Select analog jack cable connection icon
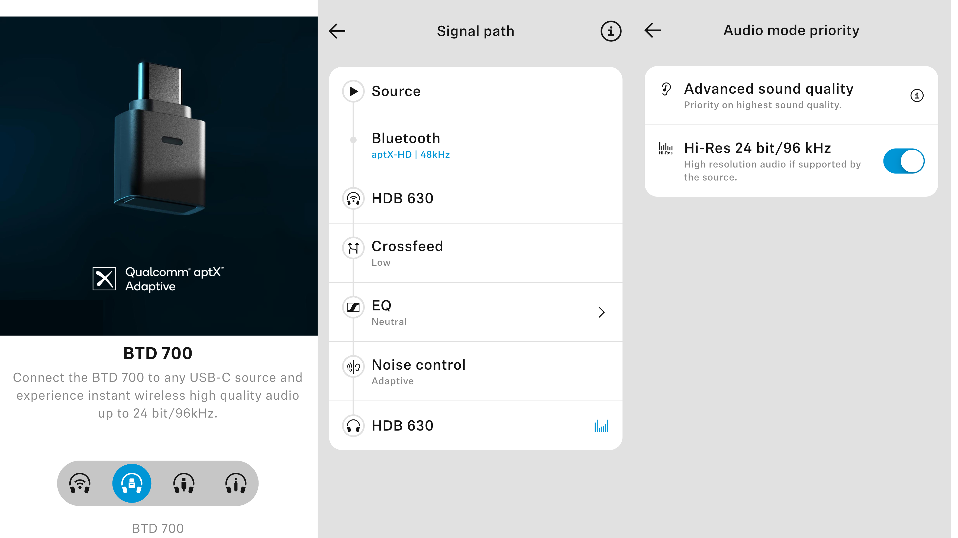958x538 pixels. (x=236, y=483)
